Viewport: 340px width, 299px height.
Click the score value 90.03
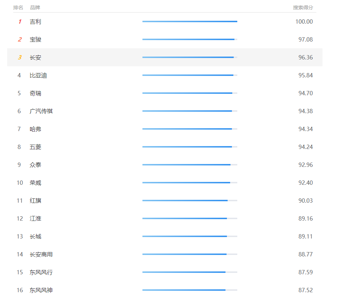pyautogui.click(x=306, y=201)
